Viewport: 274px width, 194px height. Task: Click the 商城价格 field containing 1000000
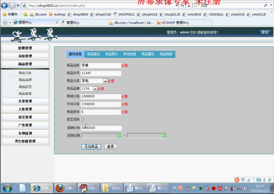point(101,96)
